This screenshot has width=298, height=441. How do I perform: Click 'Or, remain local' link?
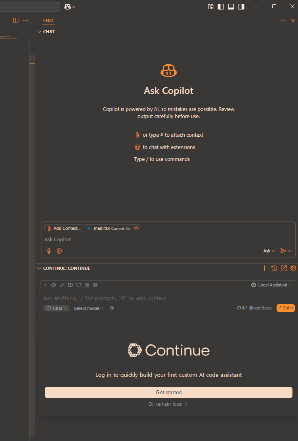(168, 404)
